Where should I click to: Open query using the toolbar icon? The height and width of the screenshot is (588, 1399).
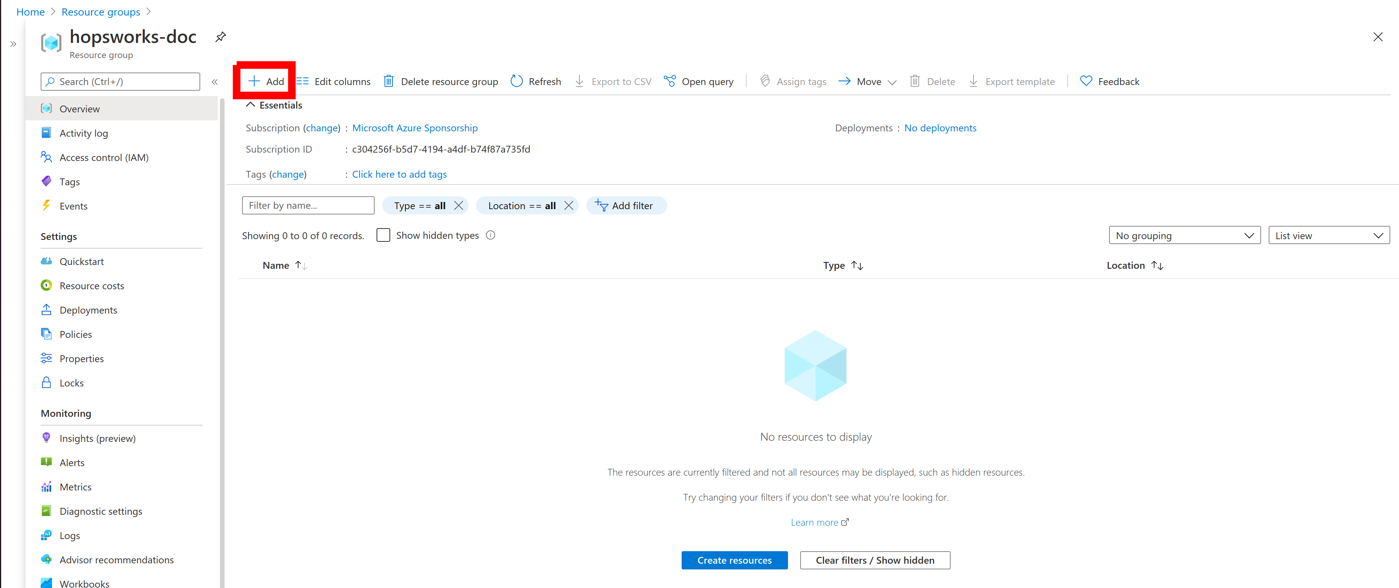coord(669,81)
